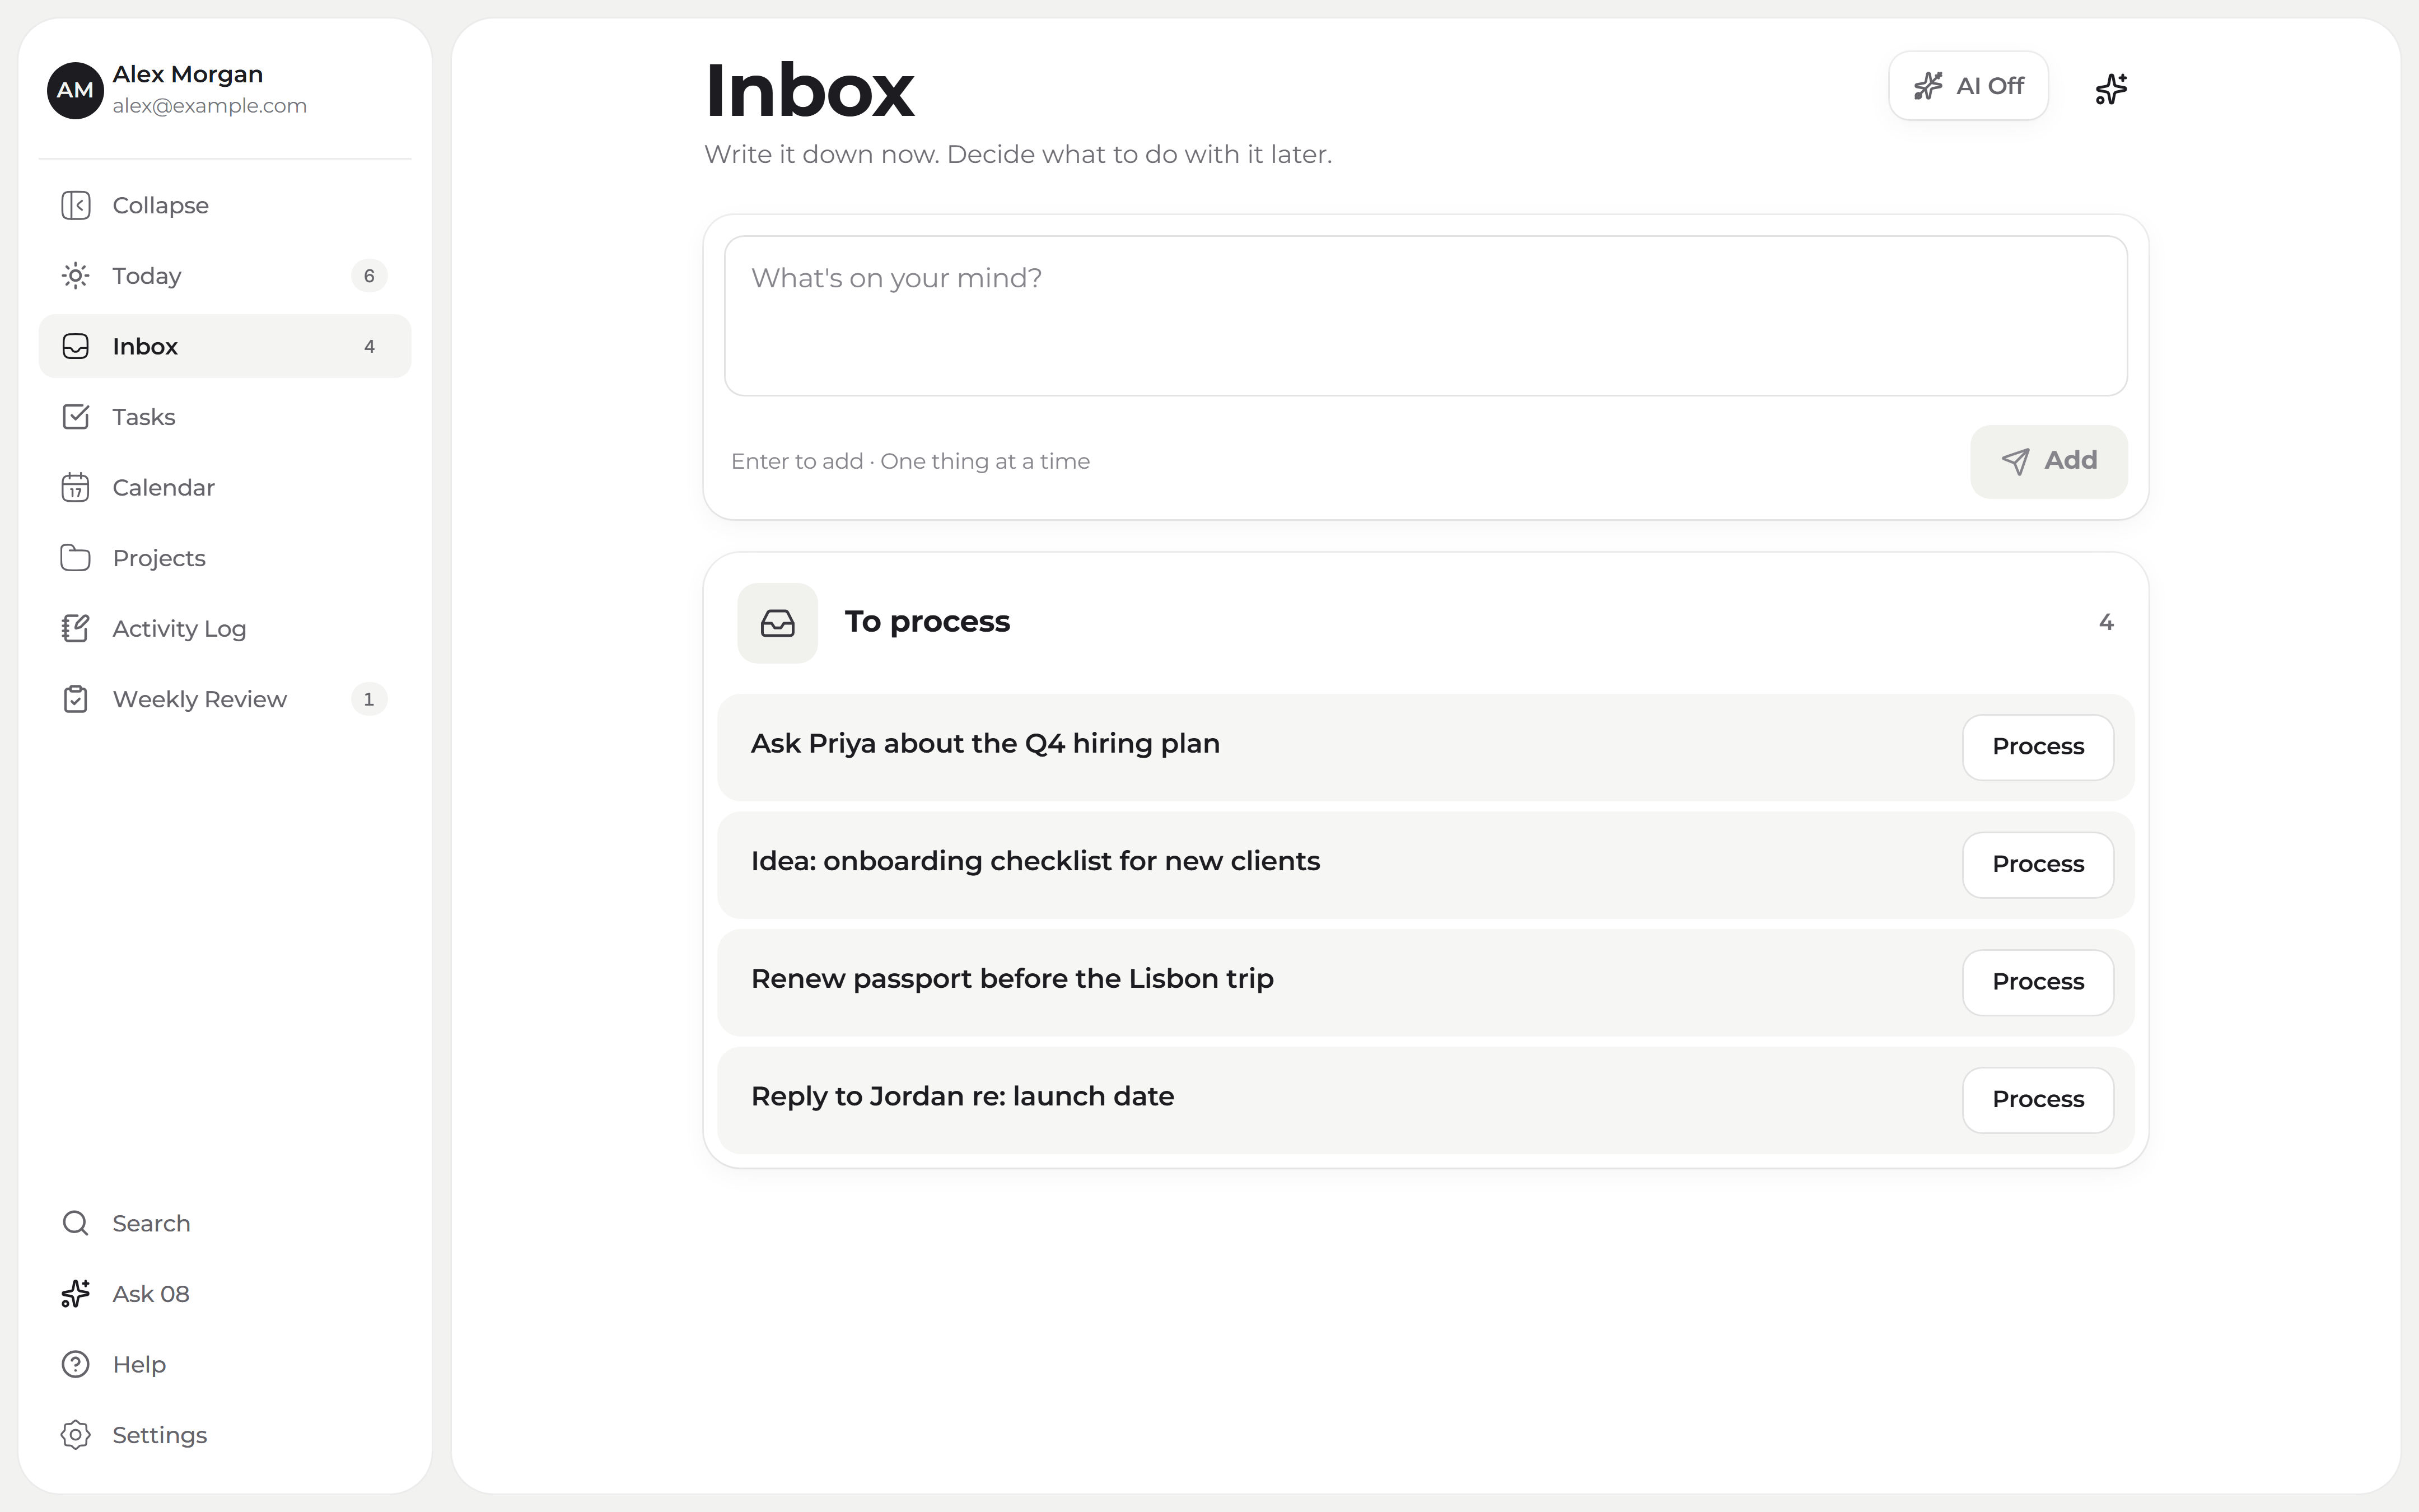Open Tasks via the checkbox icon
Screen dimensions: 2419x1512
point(75,417)
